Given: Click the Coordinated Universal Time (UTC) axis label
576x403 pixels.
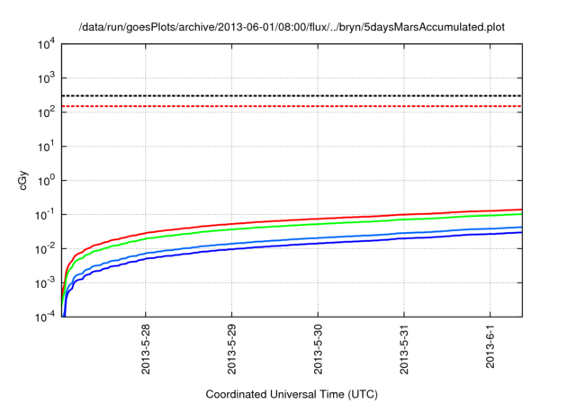Looking at the screenshot, I should pos(292,394).
